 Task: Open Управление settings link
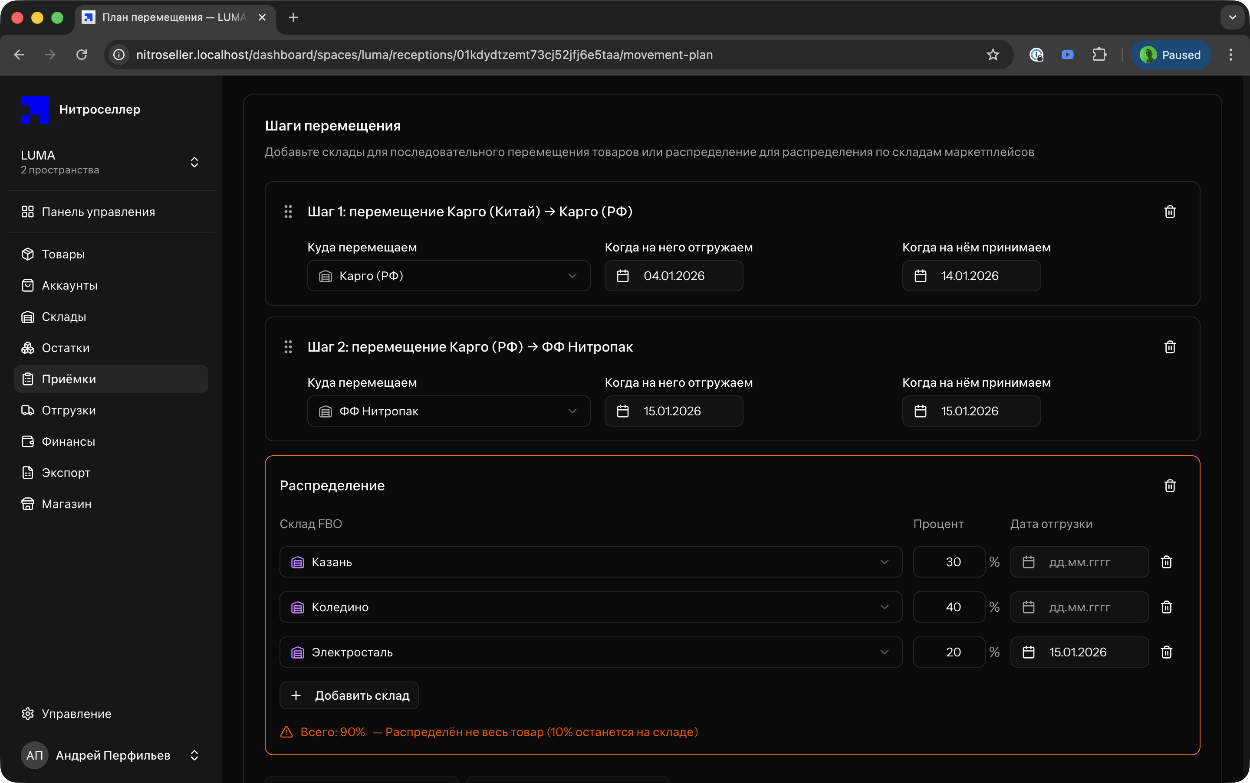tap(76, 714)
